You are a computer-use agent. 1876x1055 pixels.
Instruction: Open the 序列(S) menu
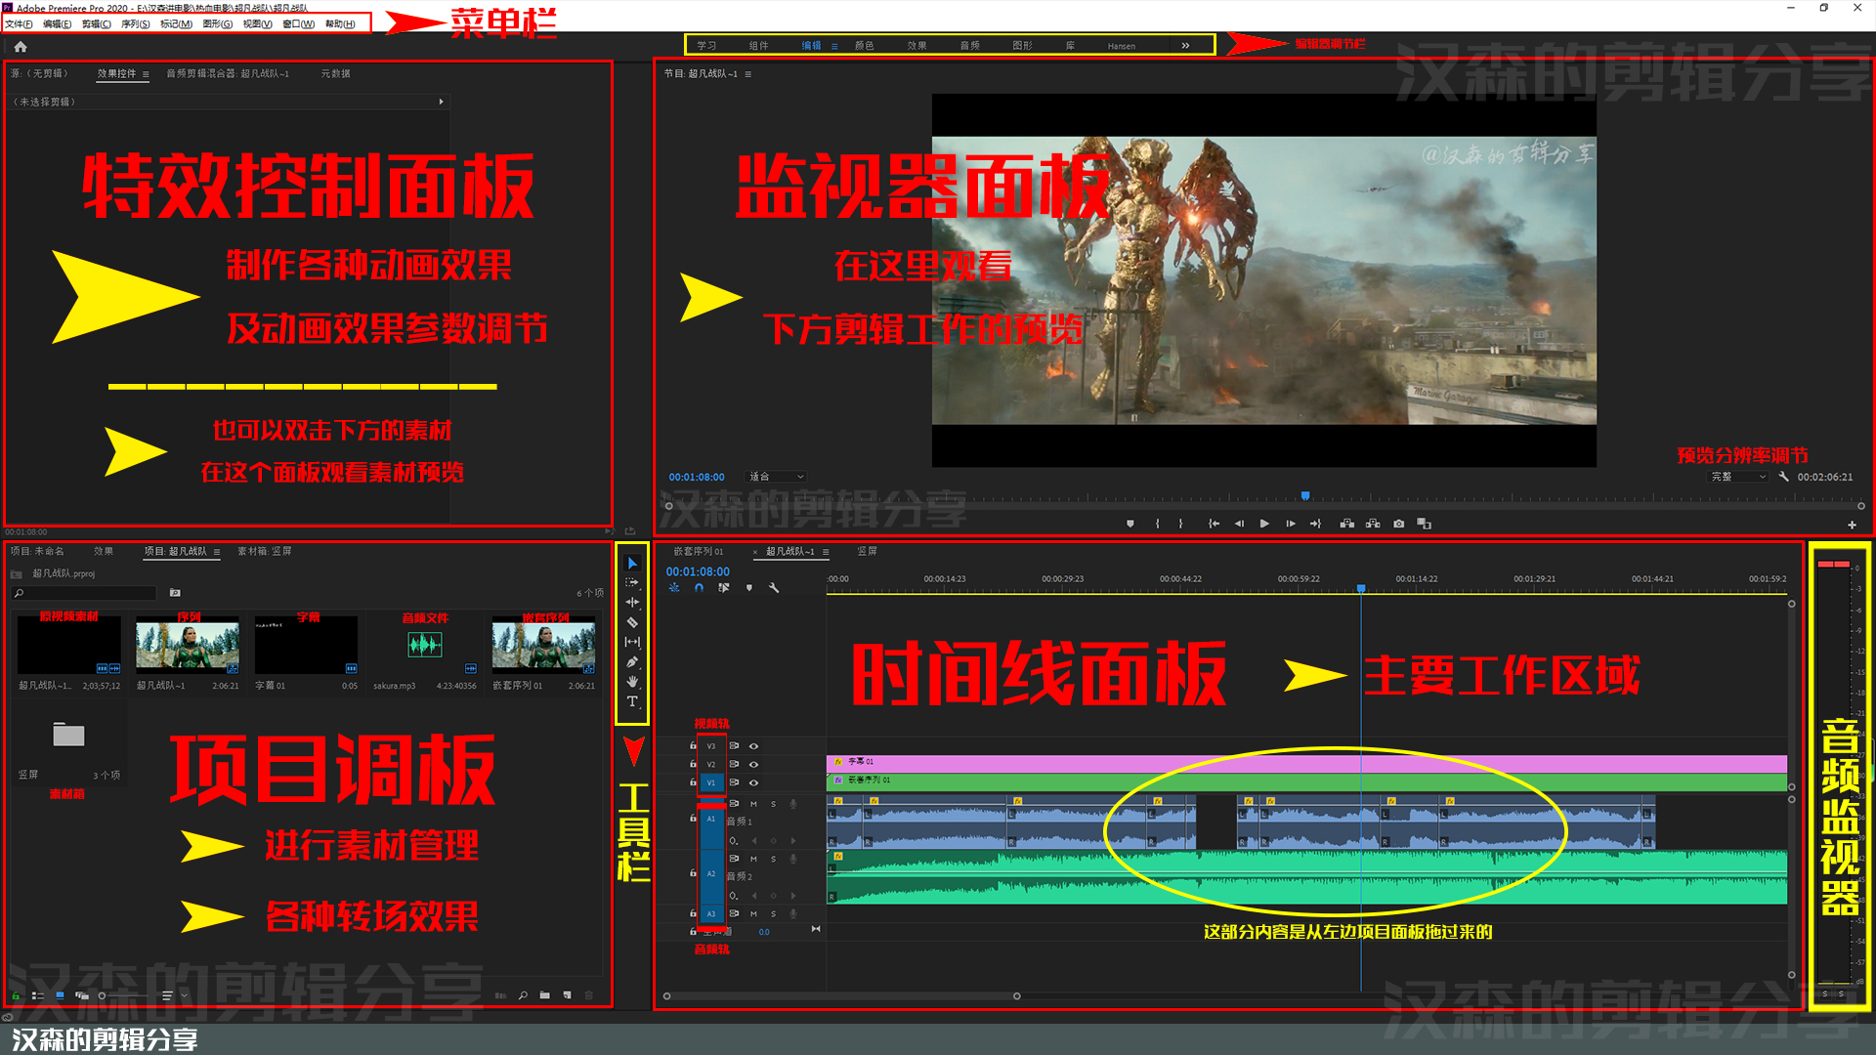(136, 24)
